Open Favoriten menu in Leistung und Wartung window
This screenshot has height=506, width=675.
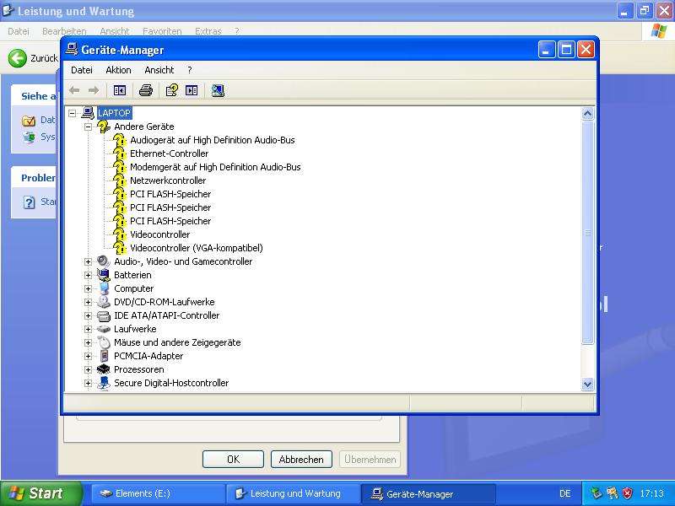click(x=162, y=31)
